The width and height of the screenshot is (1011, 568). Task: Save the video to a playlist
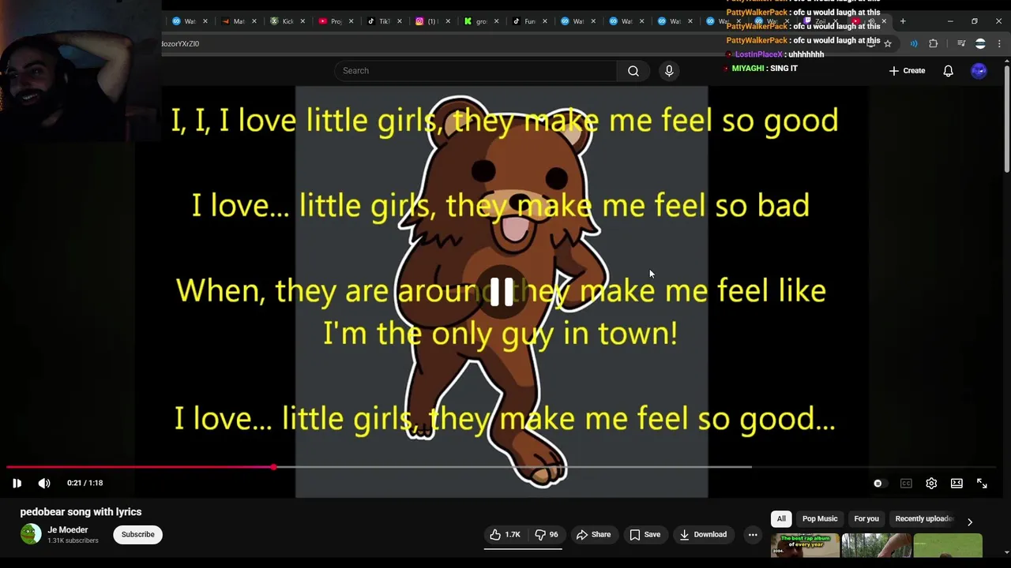(645, 535)
